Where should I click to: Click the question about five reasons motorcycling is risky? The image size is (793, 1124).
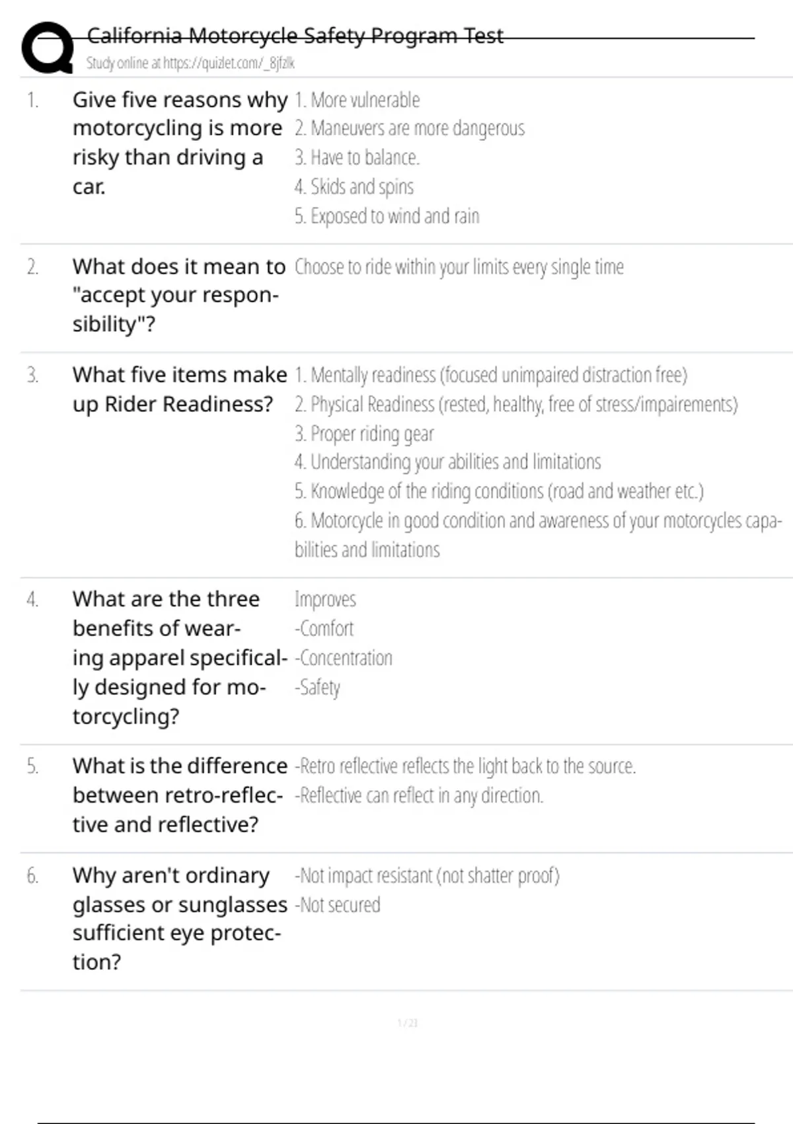tap(179, 143)
